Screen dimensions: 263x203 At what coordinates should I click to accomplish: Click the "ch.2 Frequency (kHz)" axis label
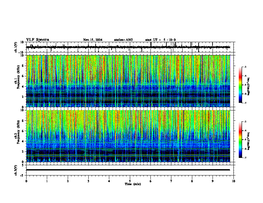17,132
